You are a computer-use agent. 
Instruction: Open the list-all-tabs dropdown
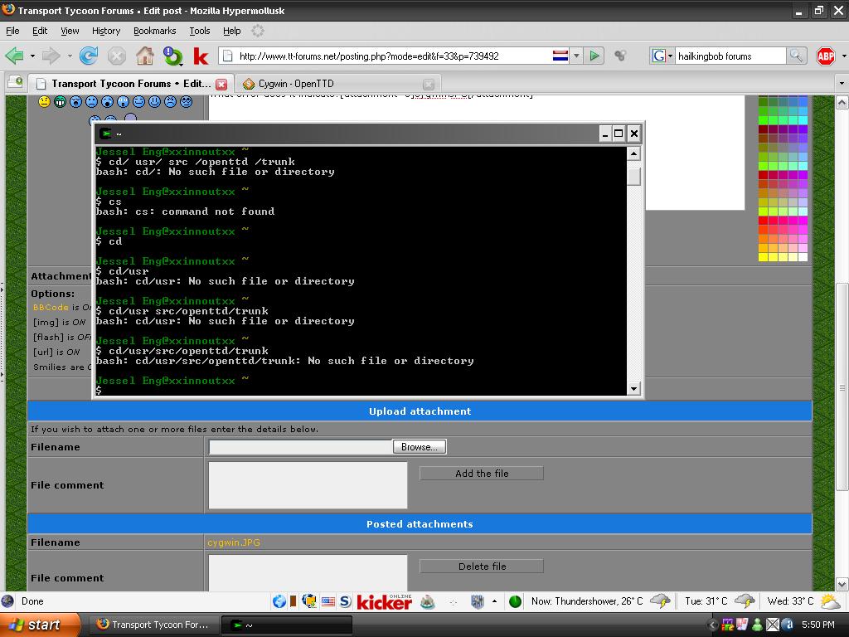pyautogui.click(x=842, y=84)
